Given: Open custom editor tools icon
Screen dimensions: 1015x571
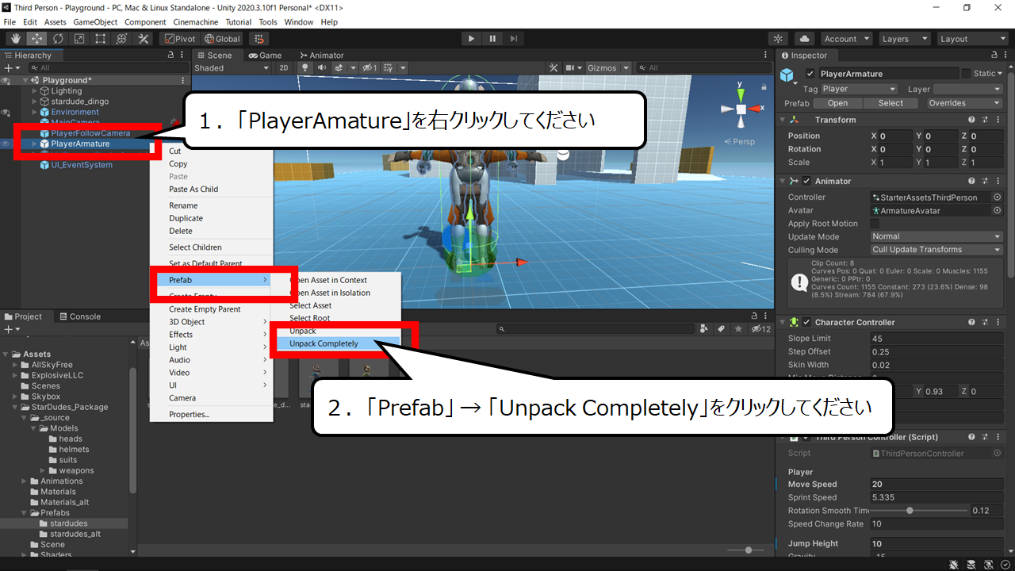Looking at the screenshot, I should [x=144, y=39].
